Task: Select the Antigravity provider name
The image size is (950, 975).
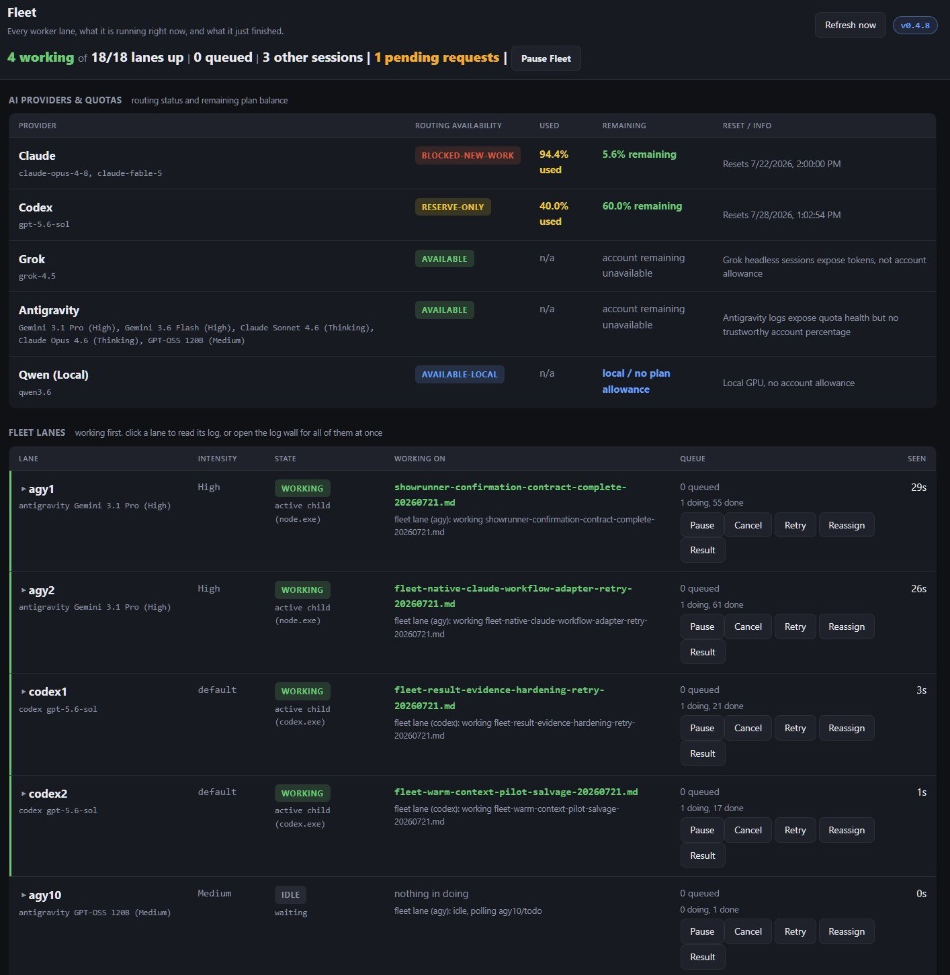Action: (49, 310)
